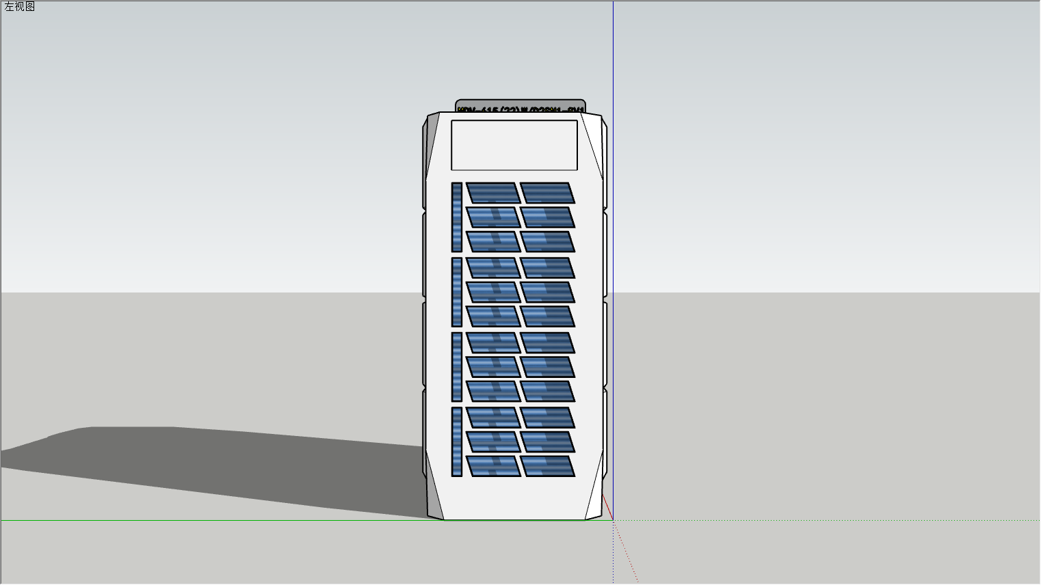
Task: Click the blue vertical axis line
Action: click(x=613, y=260)
